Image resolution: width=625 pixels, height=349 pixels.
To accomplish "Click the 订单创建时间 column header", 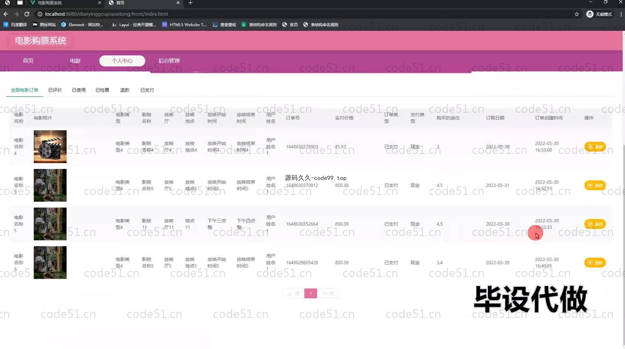I will pos(549,118).
